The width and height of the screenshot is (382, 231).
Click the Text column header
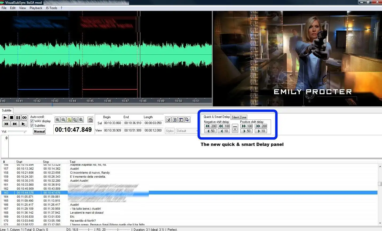click(223, 162)
